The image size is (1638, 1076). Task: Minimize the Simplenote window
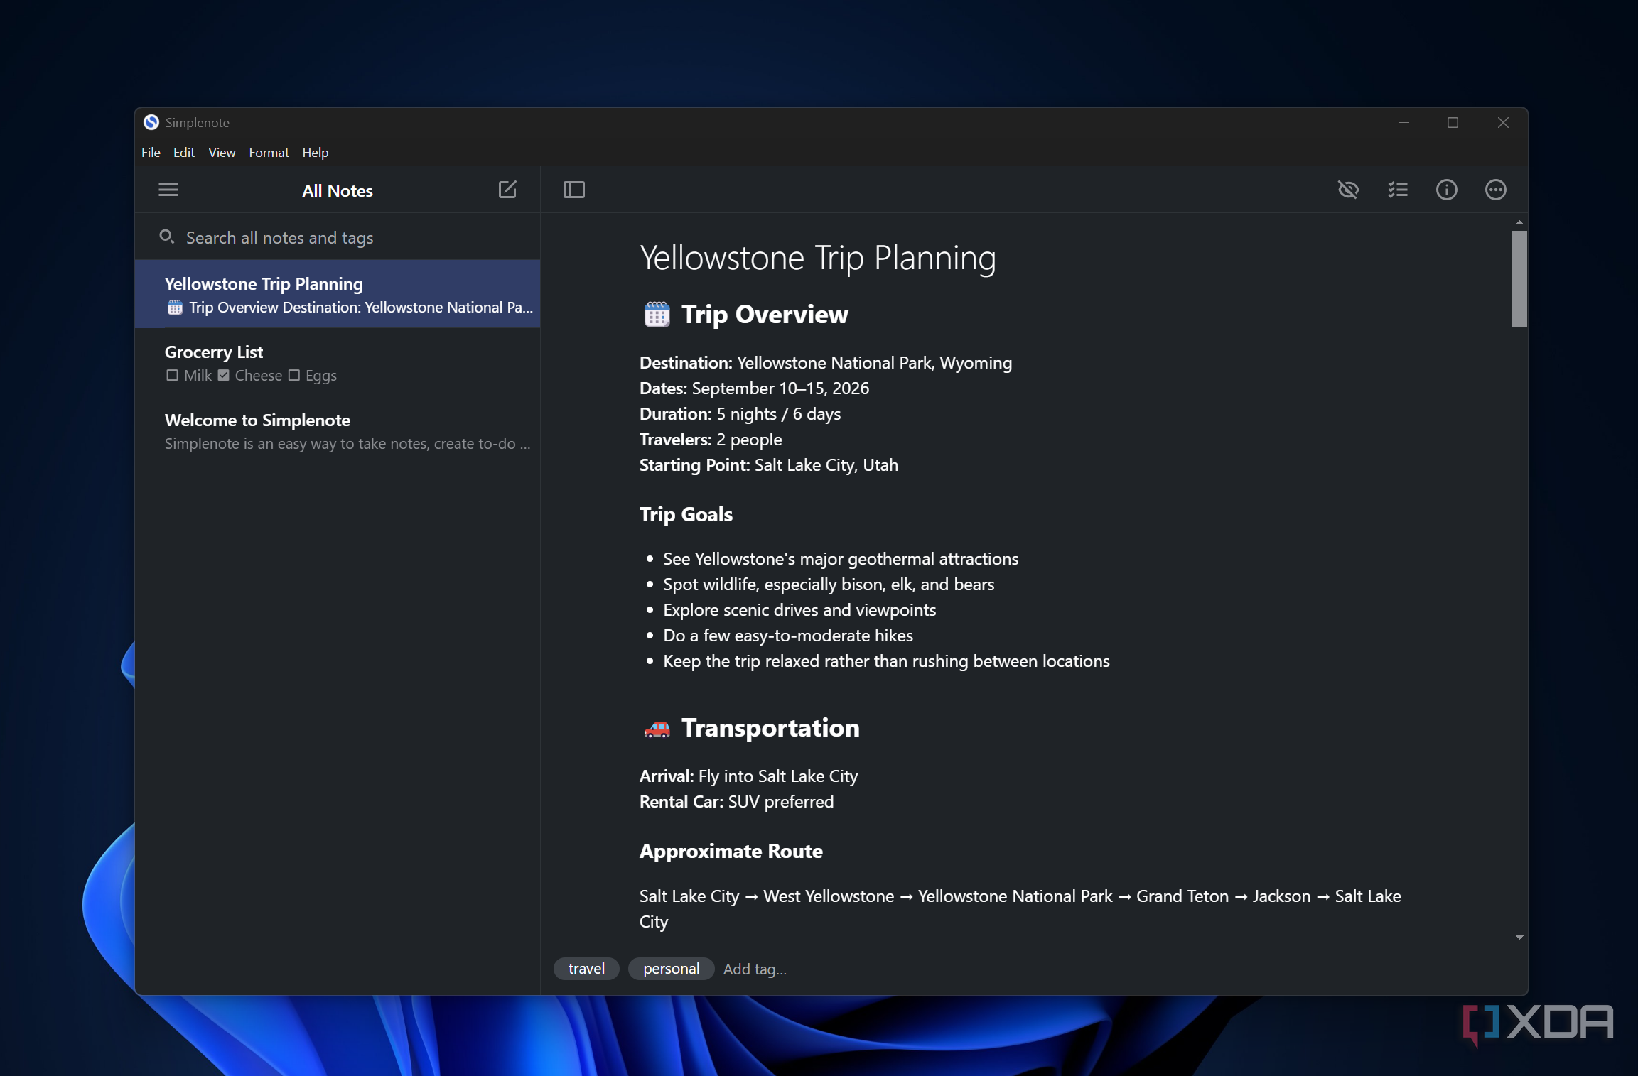click(x=1403, y=122)
